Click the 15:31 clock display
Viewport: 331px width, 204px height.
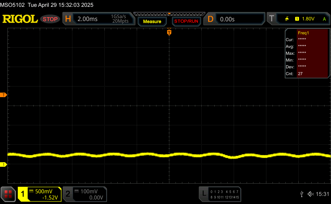coord(322,194)
